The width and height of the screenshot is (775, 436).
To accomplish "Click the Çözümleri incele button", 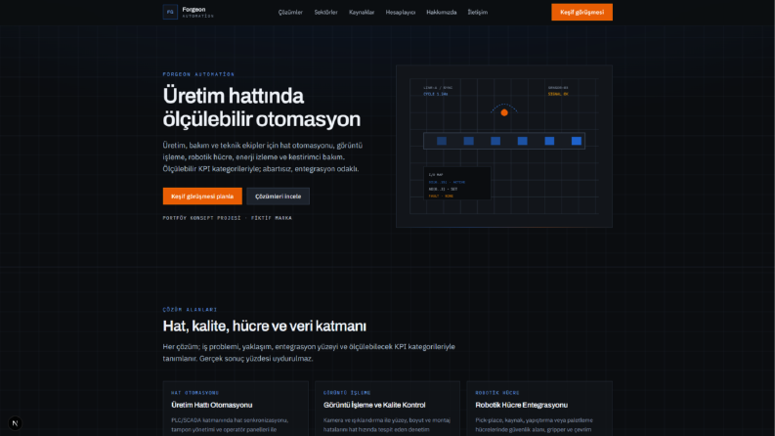I will point(278,196).
